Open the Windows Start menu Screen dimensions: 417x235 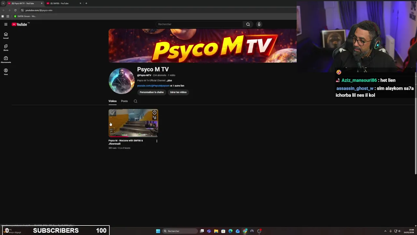pos(158,231)
